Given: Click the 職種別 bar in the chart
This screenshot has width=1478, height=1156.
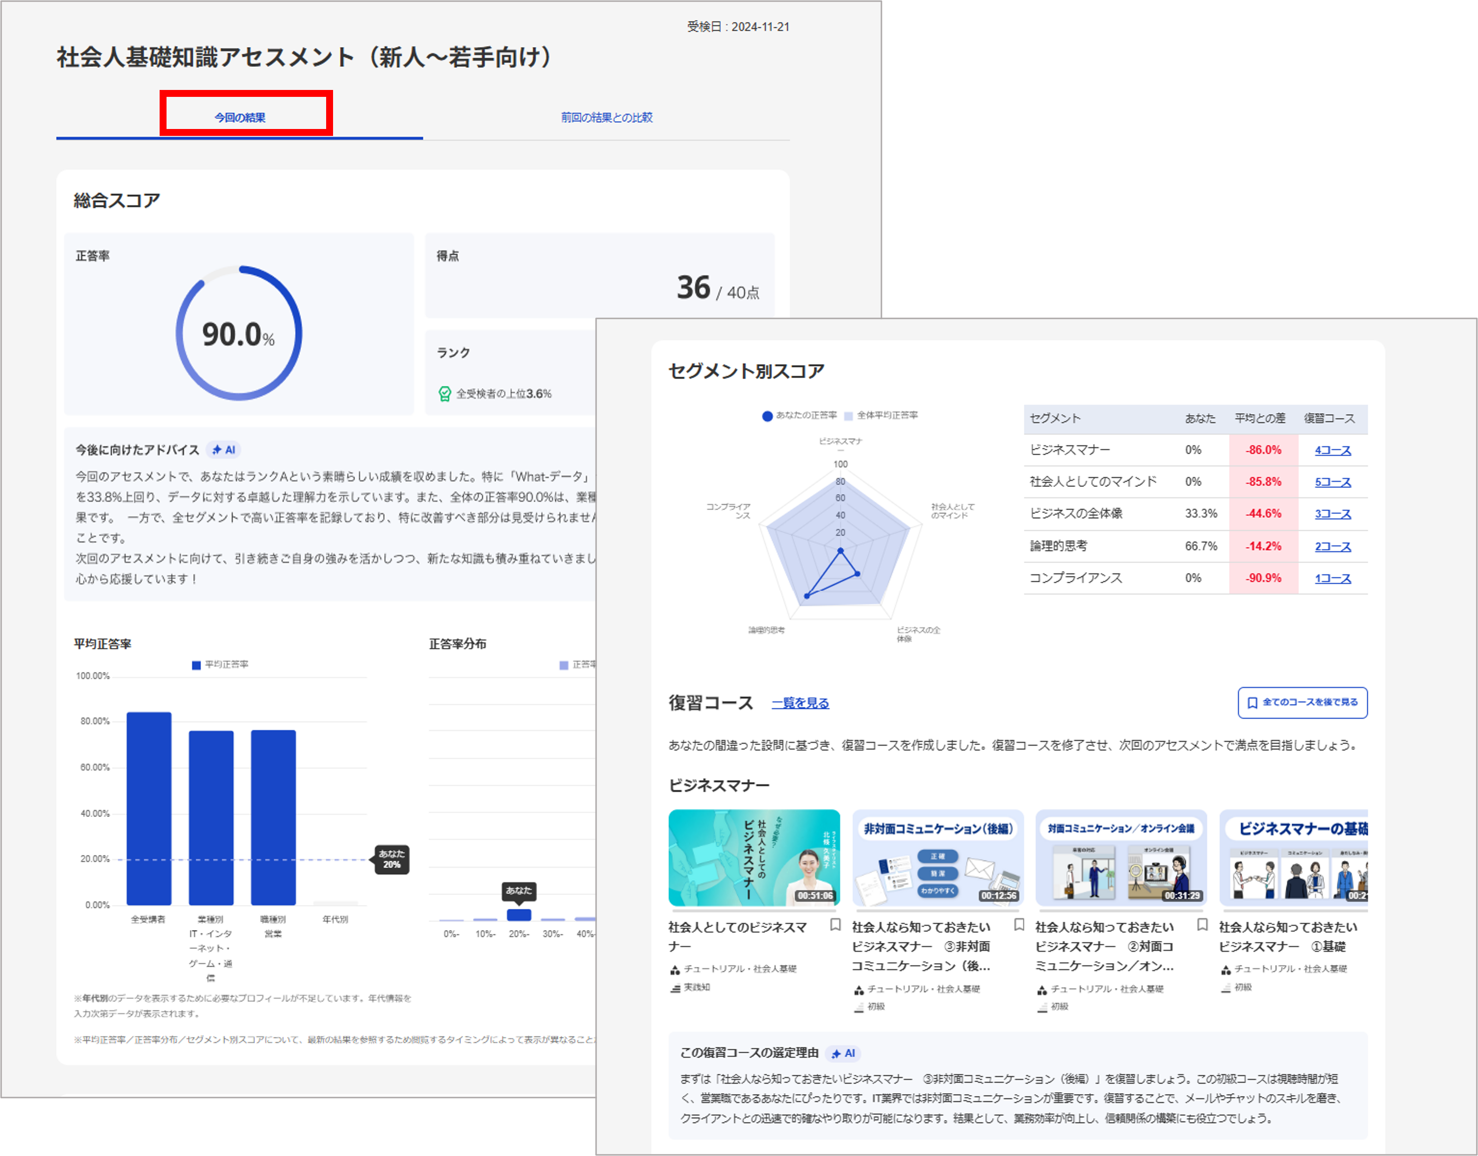Looking at the screenshot, I should click(x=273, y=817).
